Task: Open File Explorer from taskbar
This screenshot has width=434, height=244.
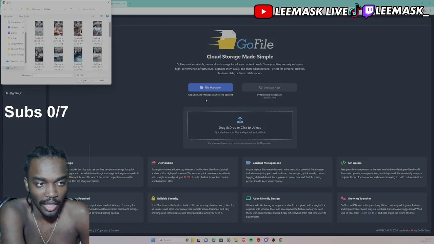Action: pos(236,240)
